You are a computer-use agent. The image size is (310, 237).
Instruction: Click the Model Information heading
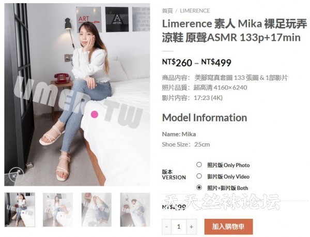205,117
